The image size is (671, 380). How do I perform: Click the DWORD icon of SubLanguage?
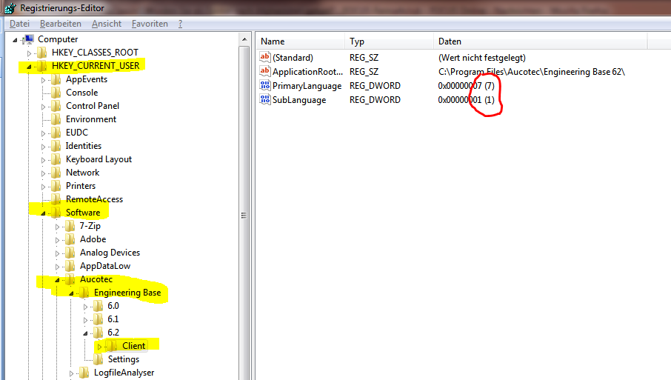click(265, 99)
